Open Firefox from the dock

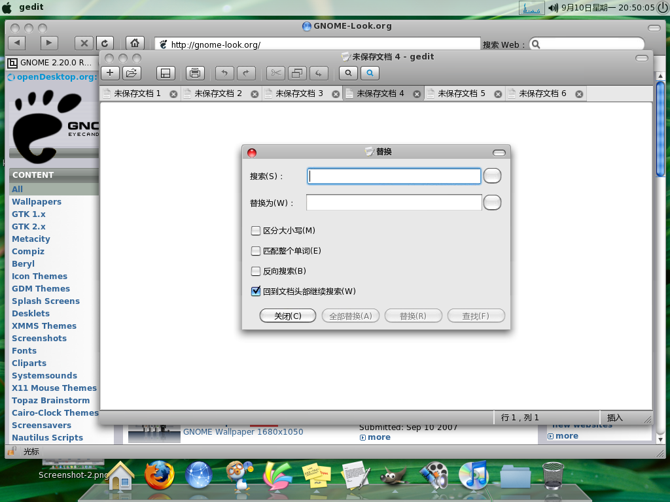point(160,475)
